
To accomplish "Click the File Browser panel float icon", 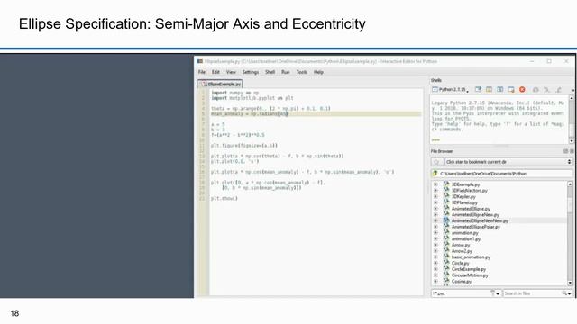I will pos(565,151).
